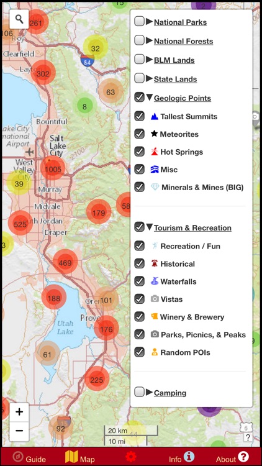This screenshot has height=466, width=262.
Task: Expand the BLM Lands group arrow
Action: [x=149, y=60]
